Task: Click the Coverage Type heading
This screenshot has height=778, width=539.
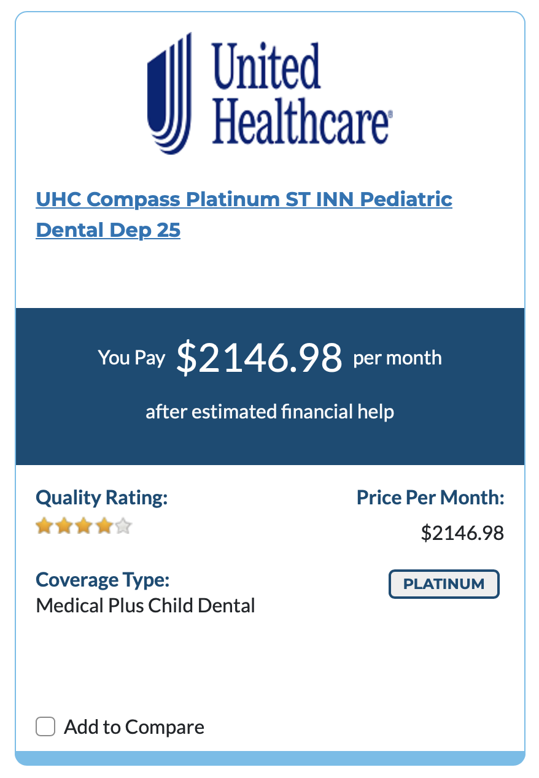Action: [103, 579]
